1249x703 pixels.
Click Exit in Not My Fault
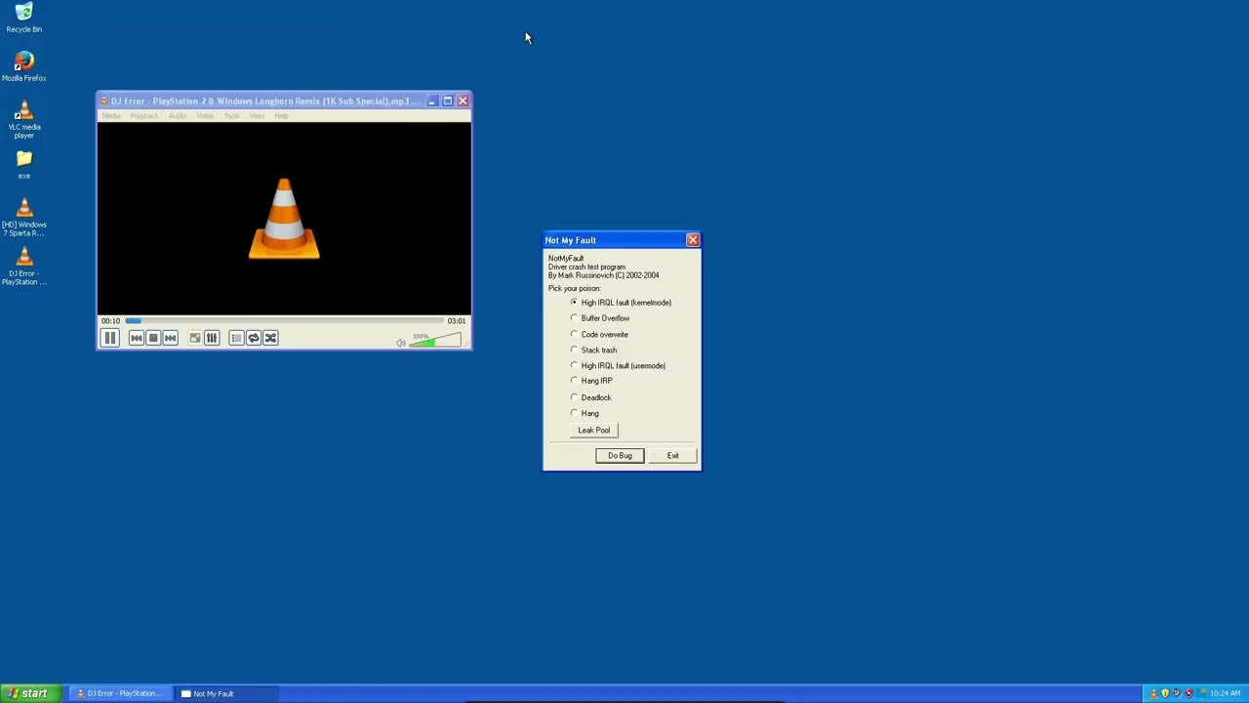(x=672, y=456)
